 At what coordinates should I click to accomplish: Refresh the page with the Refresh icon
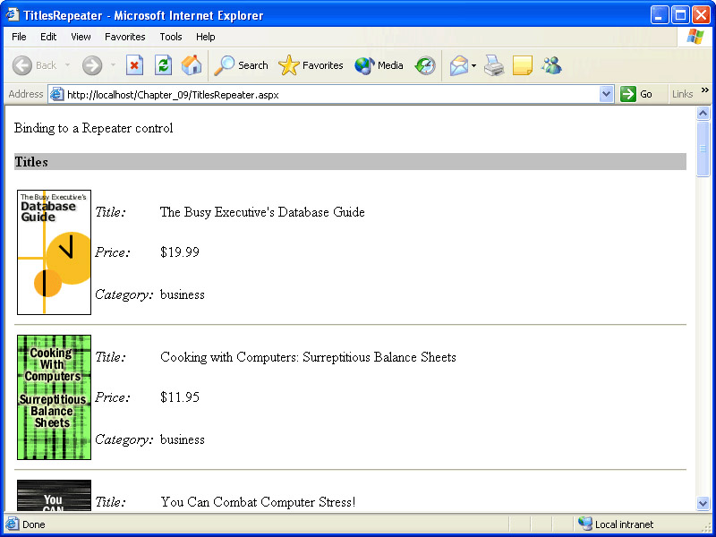[x=163, y=65]
